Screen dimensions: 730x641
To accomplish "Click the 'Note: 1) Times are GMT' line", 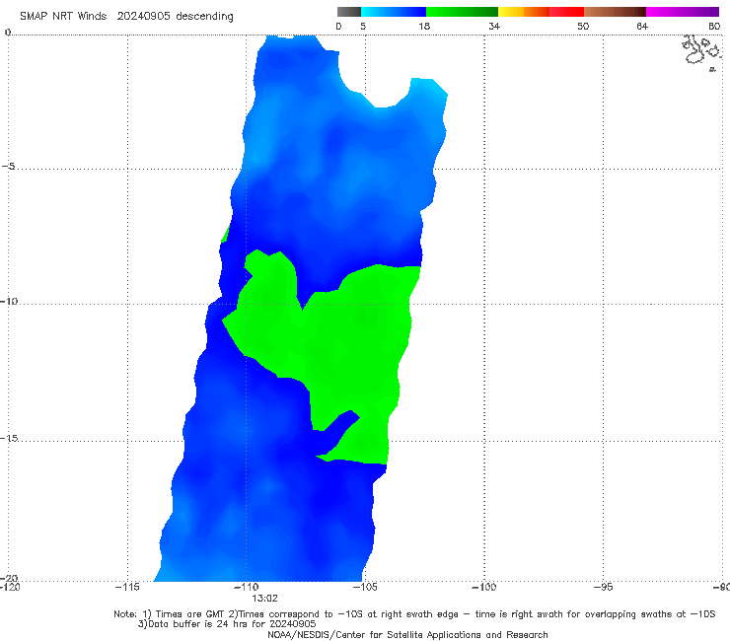I will click(414, 614).
